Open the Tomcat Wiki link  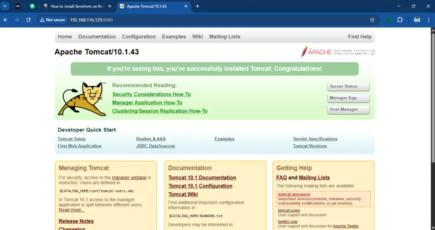click(183, 194)
